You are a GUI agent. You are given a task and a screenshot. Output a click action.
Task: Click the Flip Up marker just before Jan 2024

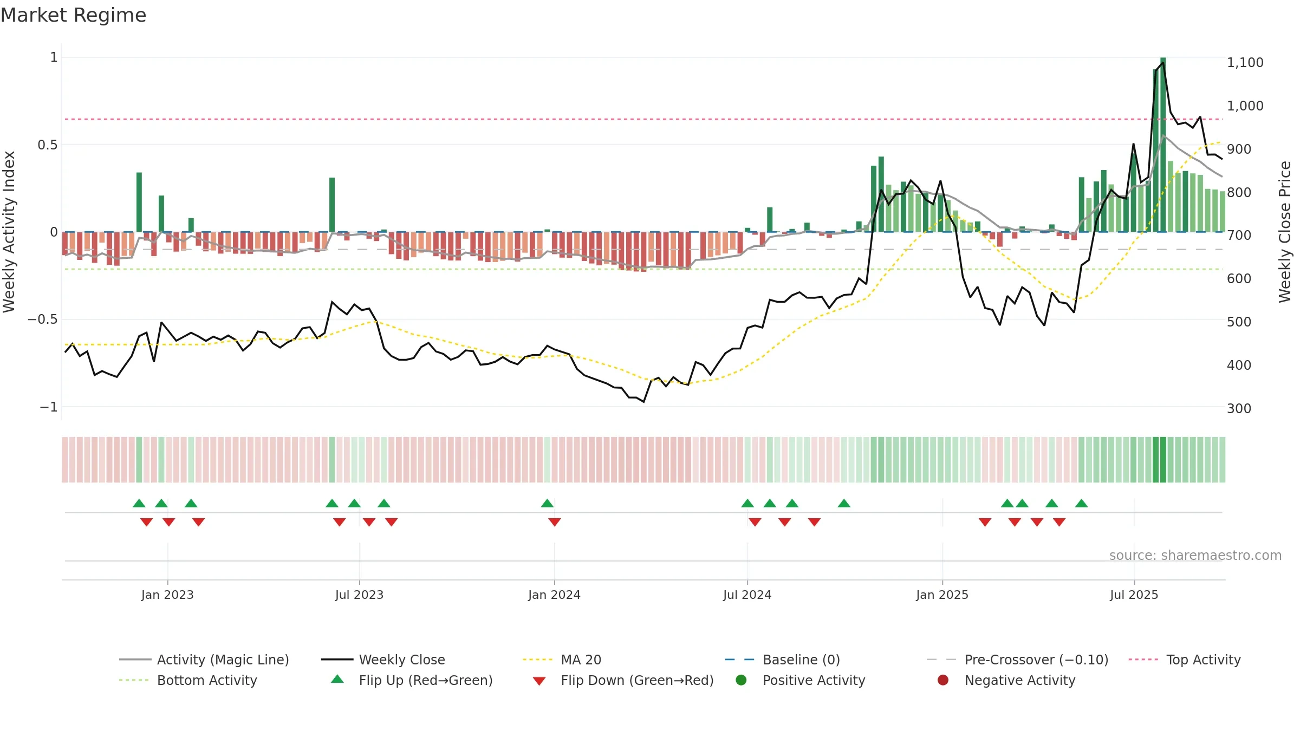point(547,503)
